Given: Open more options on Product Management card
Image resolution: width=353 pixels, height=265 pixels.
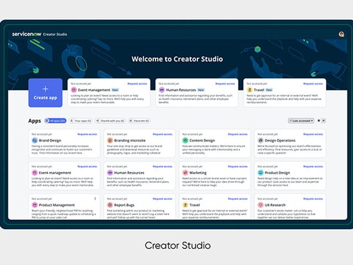Looking at the screenshot, I should coord(95,199).
